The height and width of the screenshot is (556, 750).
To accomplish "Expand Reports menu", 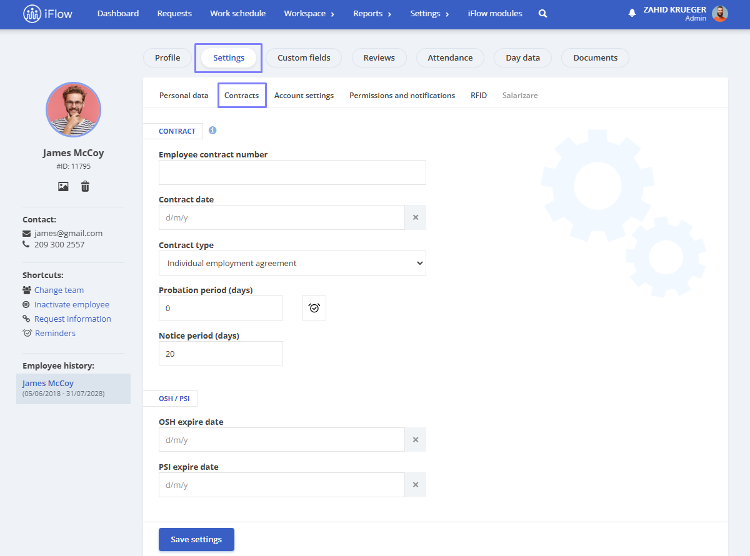I will click(372, 13).
